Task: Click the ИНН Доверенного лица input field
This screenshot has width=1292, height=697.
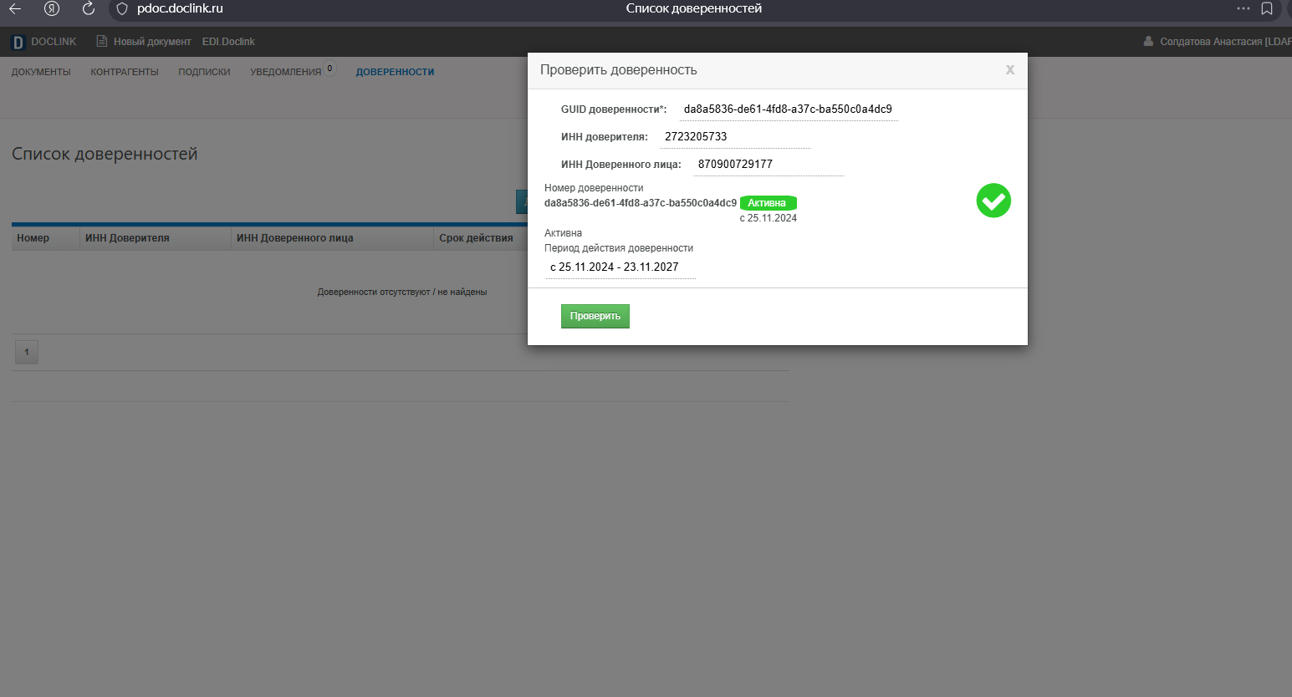Action: pos(769,165)
